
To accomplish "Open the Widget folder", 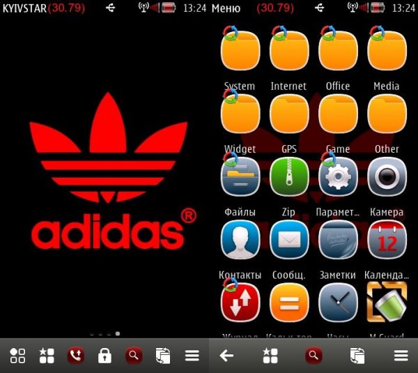I will [x=240, y=114].
